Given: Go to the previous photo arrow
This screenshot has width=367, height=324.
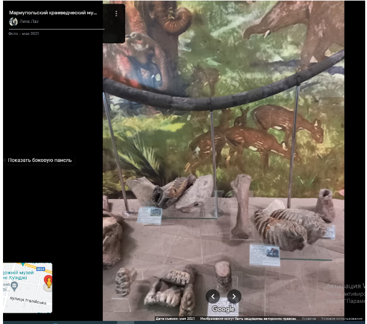Looking at the screenshot, I should tap(212, 296).
